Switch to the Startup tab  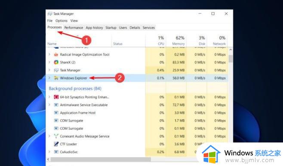111,28
